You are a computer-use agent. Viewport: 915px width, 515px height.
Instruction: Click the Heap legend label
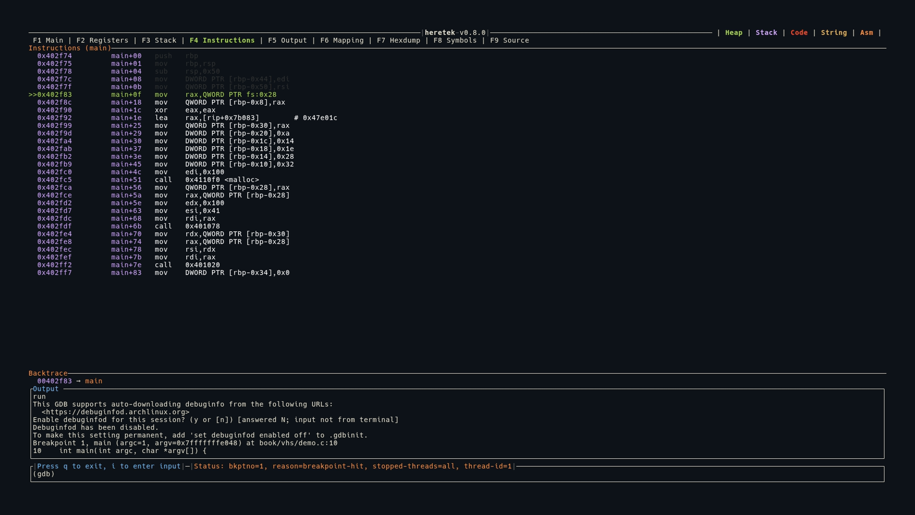click(x=734, y=33)
